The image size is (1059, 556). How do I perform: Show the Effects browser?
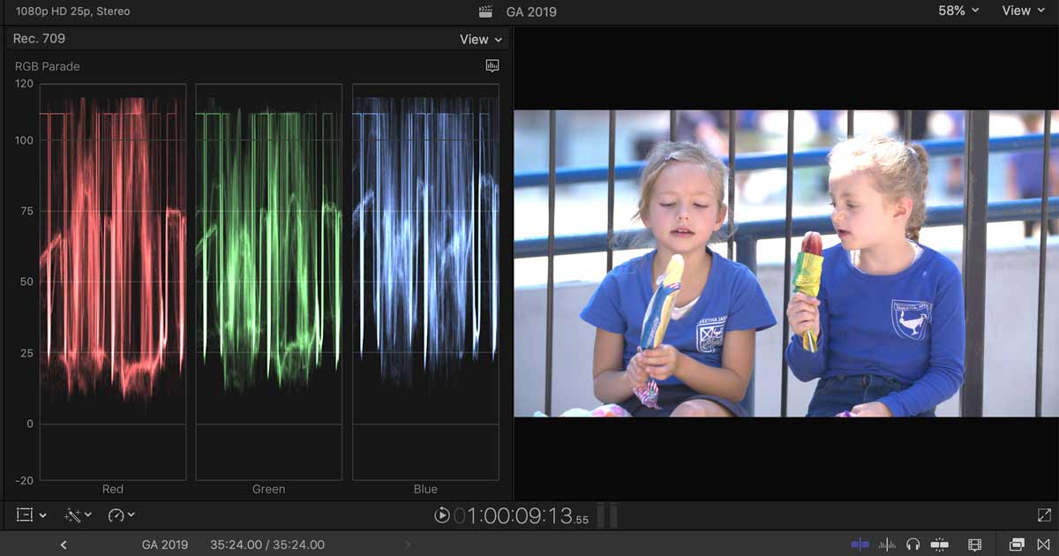(x=1017, y=545)
